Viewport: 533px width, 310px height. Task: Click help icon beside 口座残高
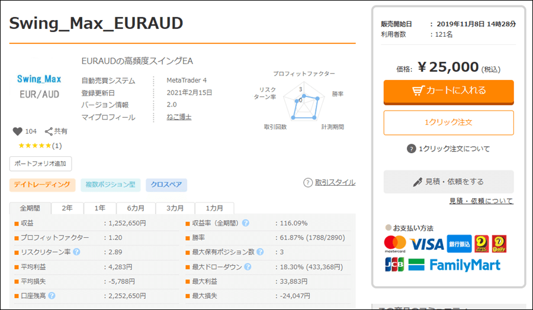click(52, 296)
